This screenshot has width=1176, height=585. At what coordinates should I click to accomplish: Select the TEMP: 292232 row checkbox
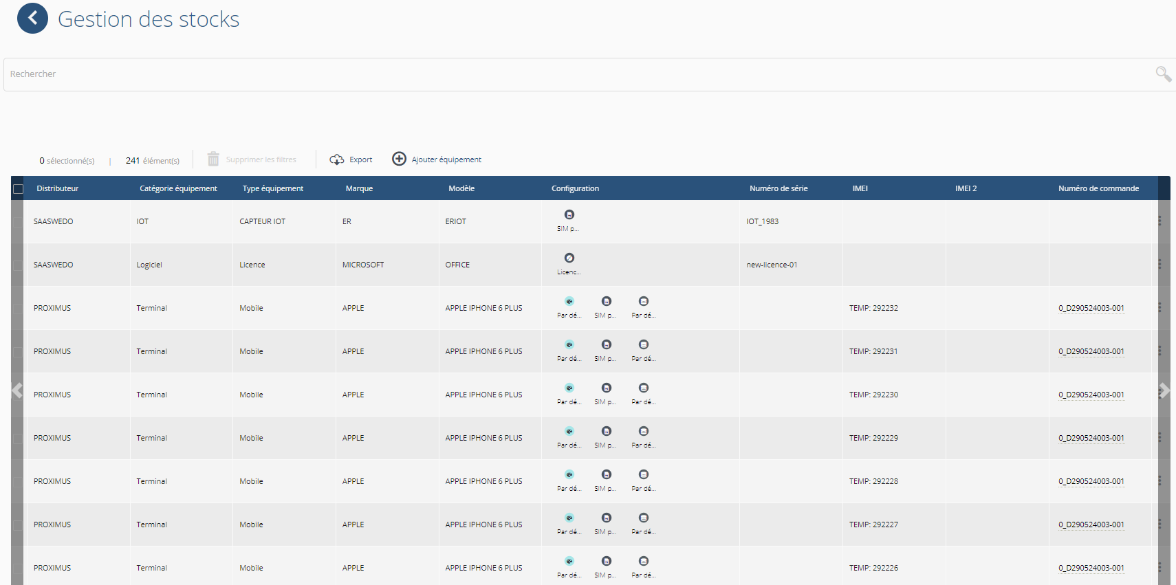18,308
